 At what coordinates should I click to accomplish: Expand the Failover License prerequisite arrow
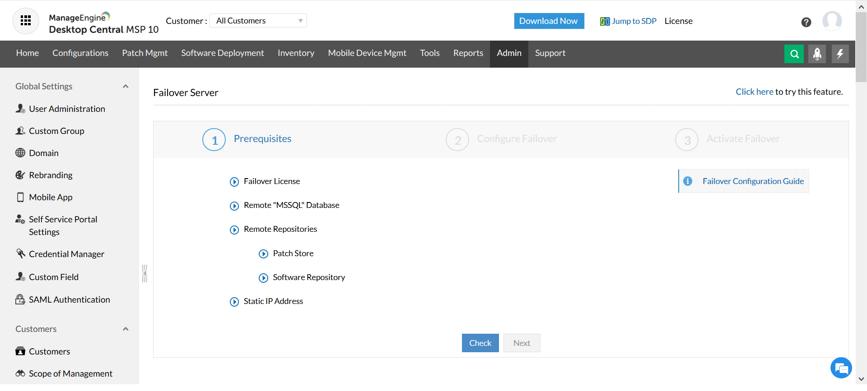pyautogui.click(x=234, y=182)
